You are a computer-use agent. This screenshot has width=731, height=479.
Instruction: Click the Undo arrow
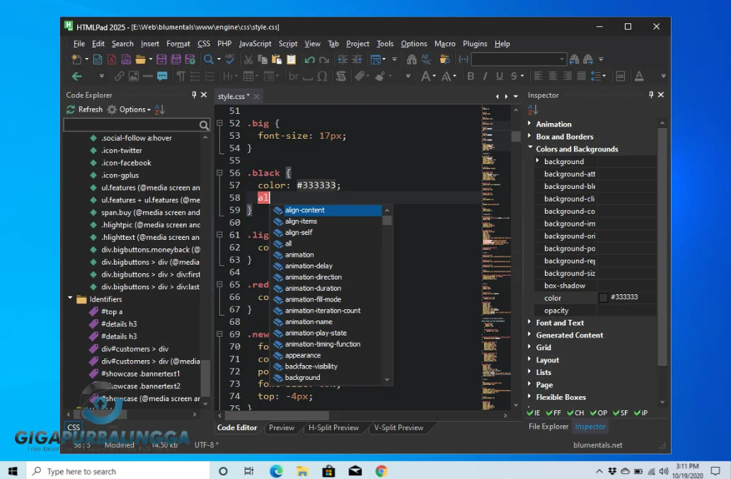pos(309,59)
